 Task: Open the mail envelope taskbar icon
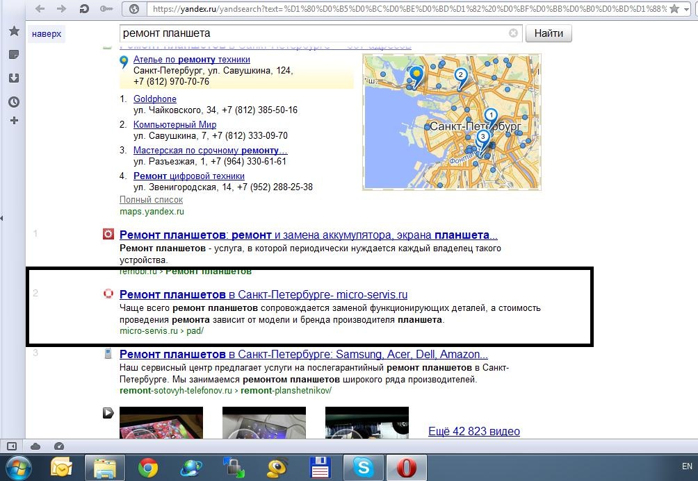pos(61,468)
